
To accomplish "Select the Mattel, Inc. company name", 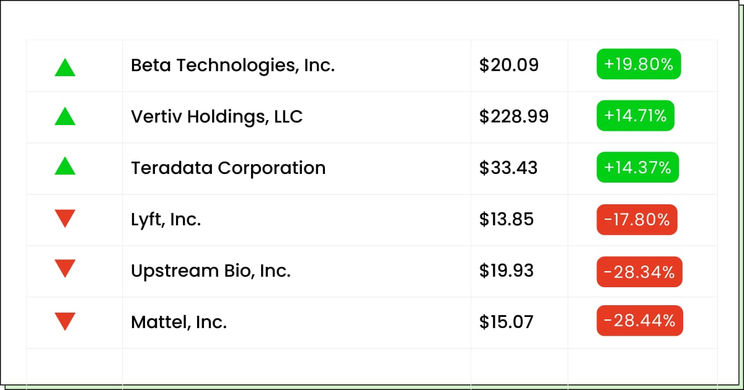I will pos(179,322).
